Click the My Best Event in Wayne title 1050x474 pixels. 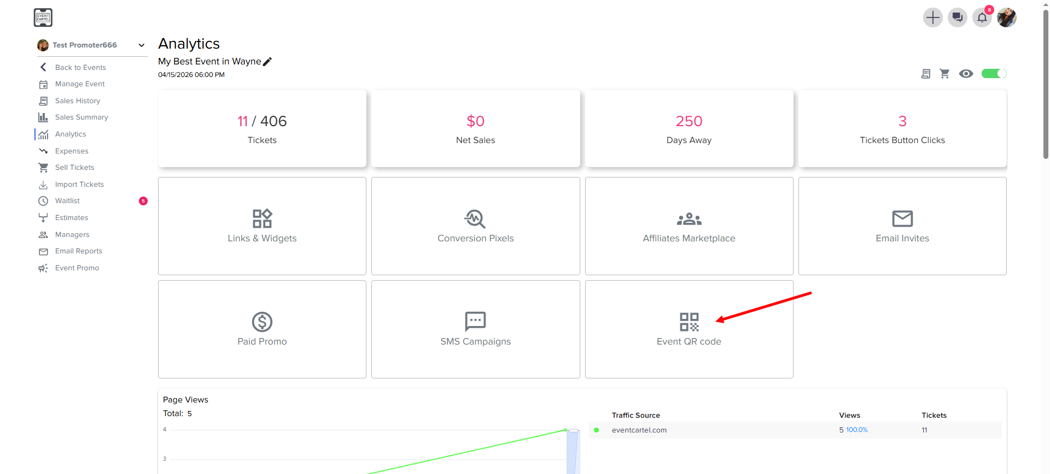pos(209,62)
